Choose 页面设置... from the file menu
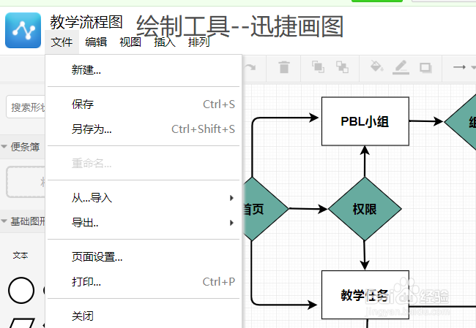 (144, 257)
